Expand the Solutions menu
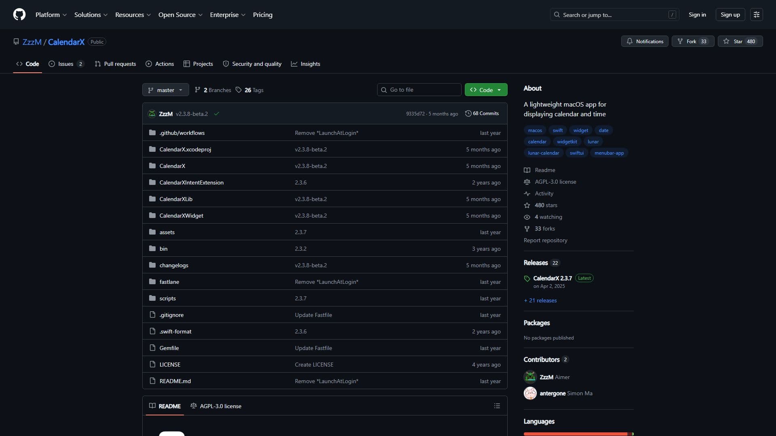 pyautogui.click(x=91, y=15)
